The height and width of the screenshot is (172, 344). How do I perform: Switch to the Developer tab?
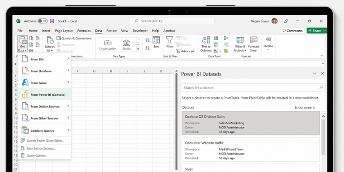pos(140,31)
